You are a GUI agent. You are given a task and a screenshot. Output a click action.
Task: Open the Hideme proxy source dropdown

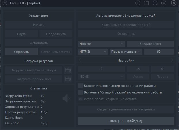click(x=101, y=44)
